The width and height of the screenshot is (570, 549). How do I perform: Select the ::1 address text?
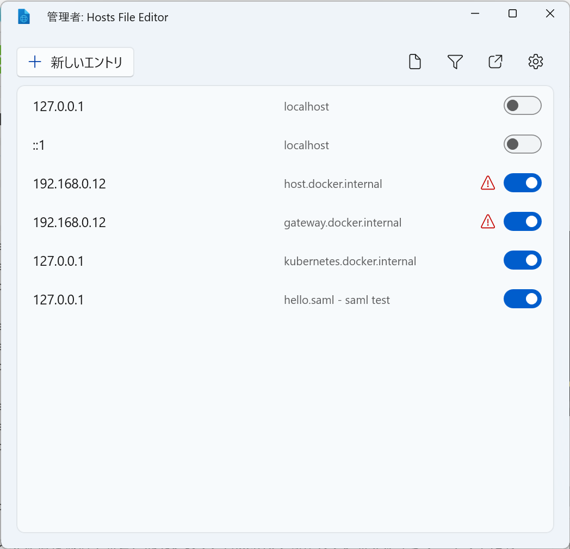pyautogui.click(x=39, y=145)
